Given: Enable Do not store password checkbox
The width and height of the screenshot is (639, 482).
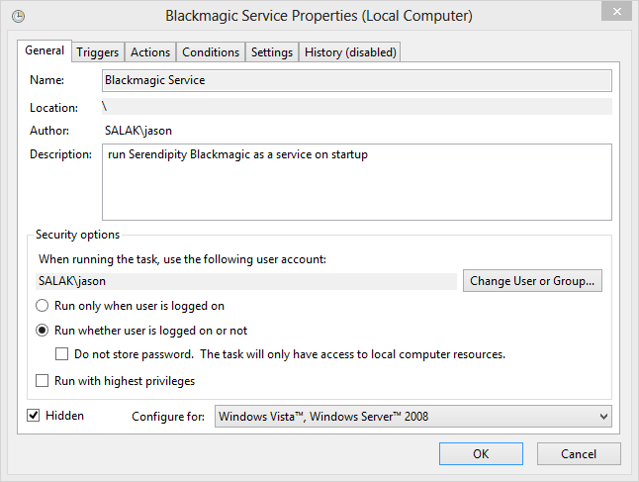Looking at the screenshot, I should (x=61, y=354).
